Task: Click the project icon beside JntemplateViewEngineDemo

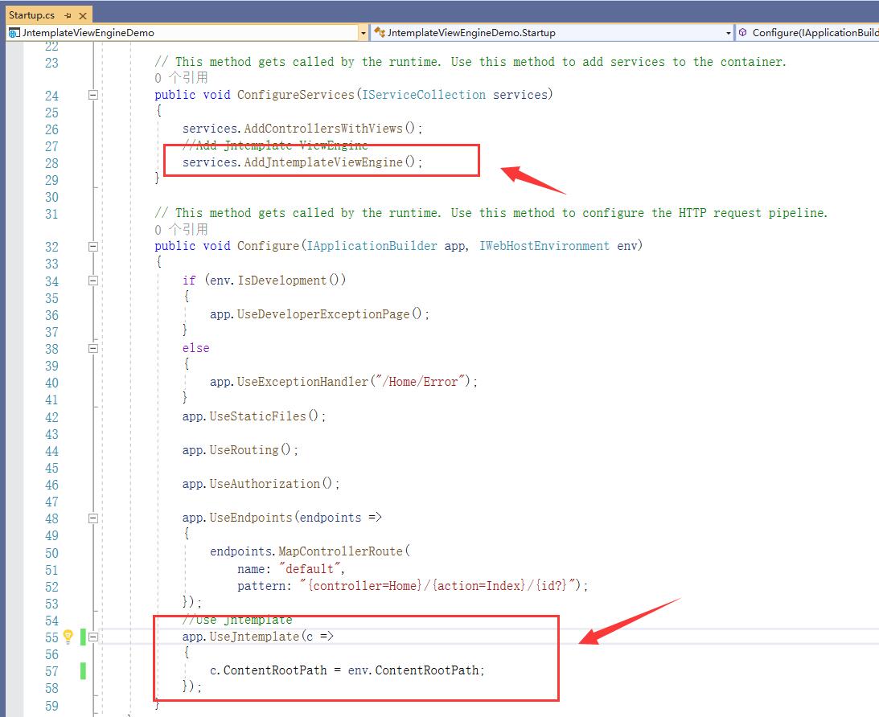Action: point(14,33)
